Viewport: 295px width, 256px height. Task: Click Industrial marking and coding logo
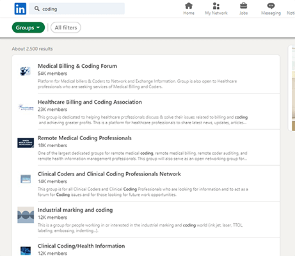click(26, 215)
